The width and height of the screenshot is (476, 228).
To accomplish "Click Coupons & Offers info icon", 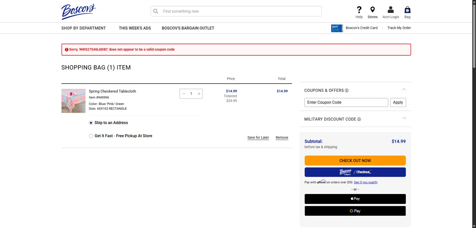I will click(347, 91).
